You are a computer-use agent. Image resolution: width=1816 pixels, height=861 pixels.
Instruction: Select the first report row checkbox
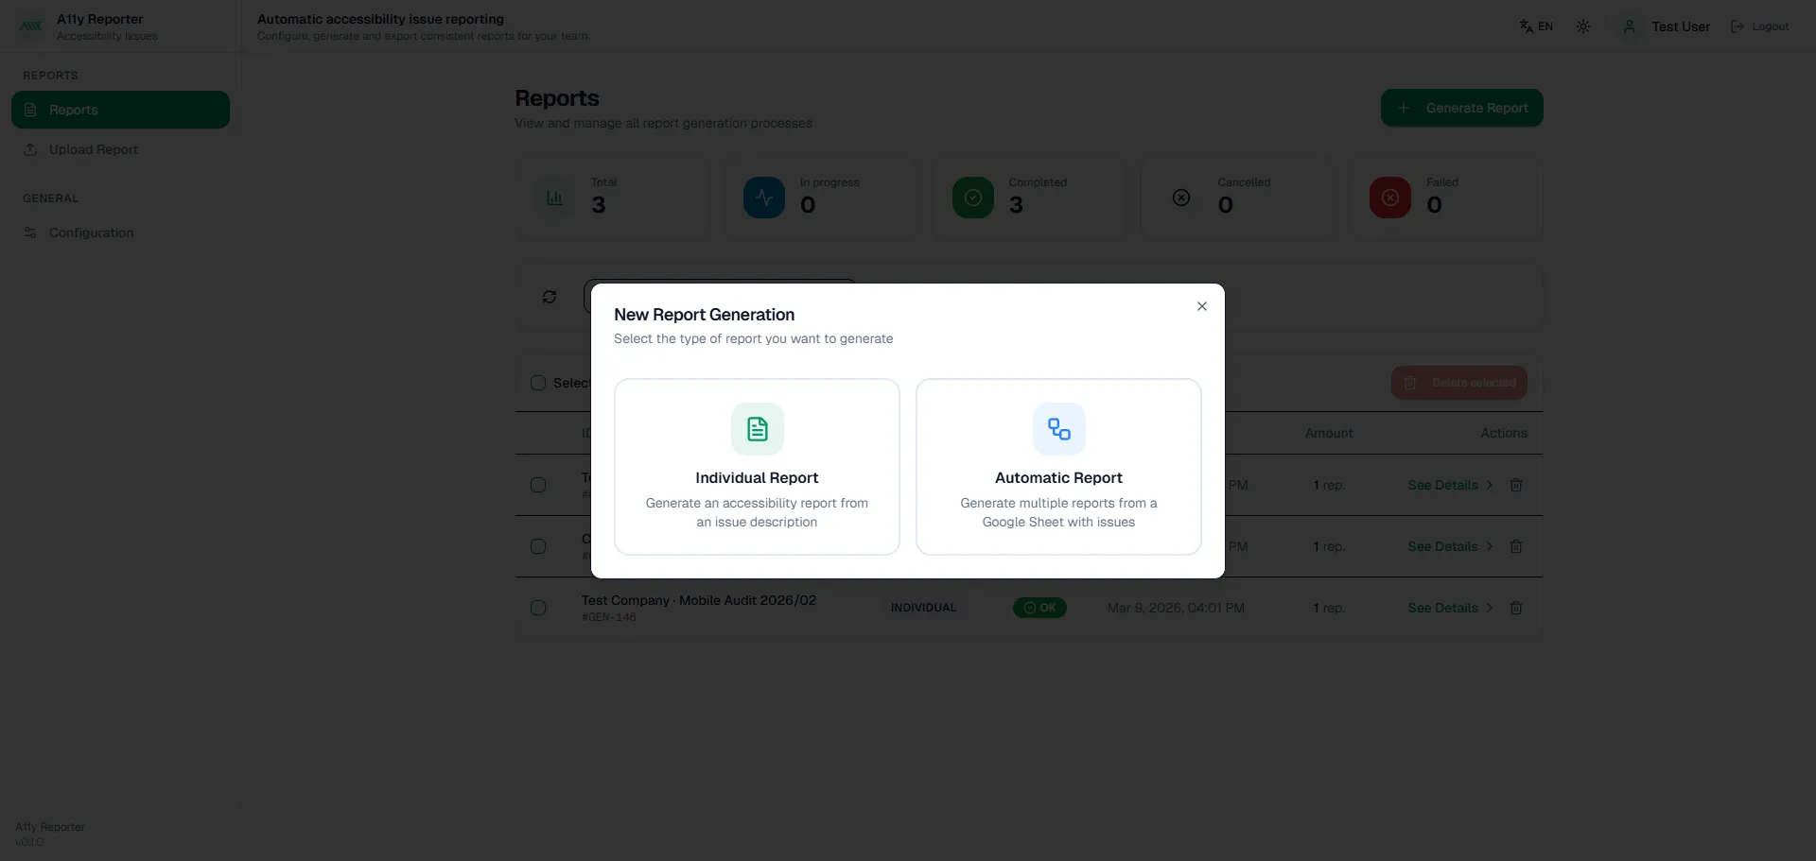tap(538, 485)
